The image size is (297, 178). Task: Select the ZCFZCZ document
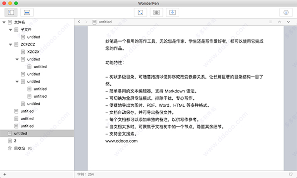28,44
